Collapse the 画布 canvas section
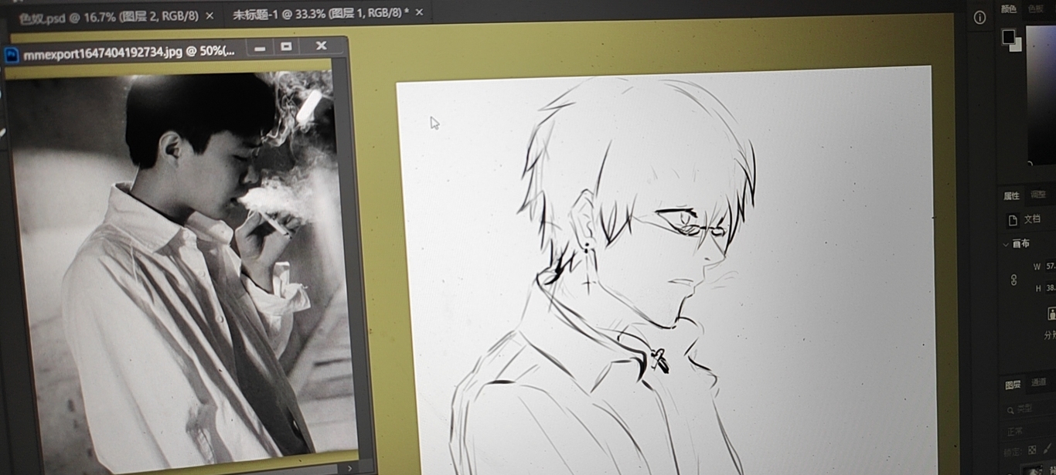The image size is (1056, 475). point(1006,243)
